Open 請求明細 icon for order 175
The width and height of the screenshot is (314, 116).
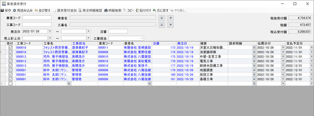click(x=254, y=57)
